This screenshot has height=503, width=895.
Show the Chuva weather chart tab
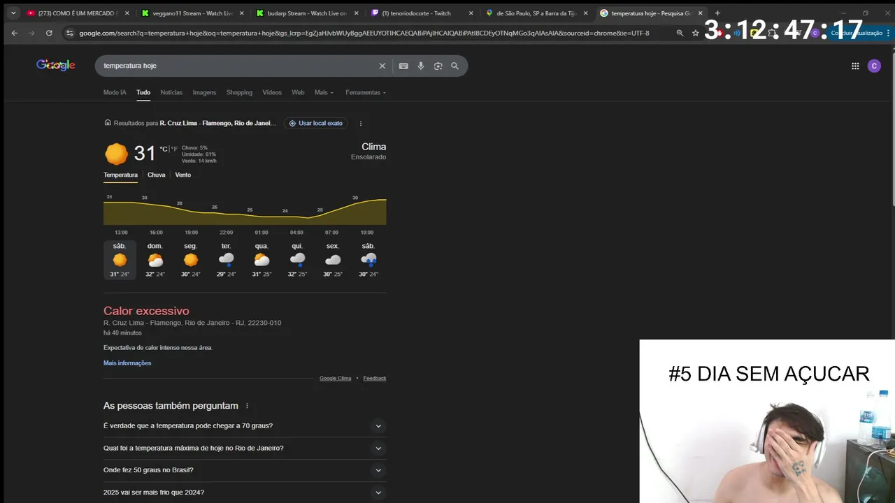click(157, 175)
